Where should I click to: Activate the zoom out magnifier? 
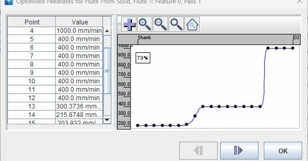pos(161,24)
